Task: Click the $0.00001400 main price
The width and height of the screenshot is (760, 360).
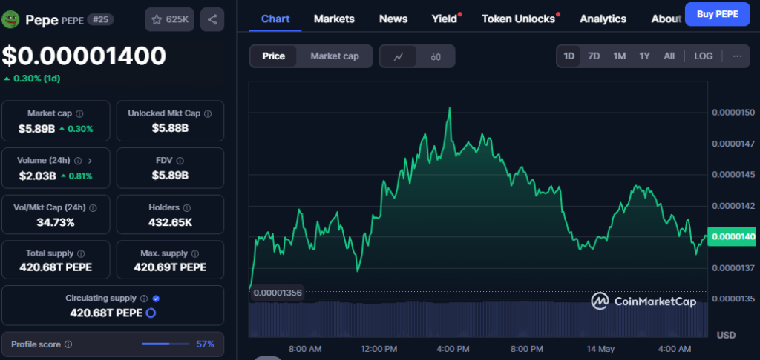Action: (84, 56)
